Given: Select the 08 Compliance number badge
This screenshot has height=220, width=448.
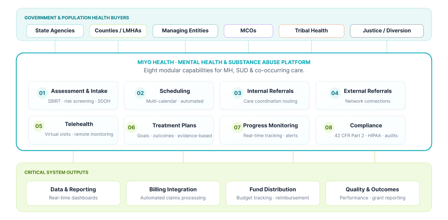Looking at the screenshot, I should tap(329, 127).
